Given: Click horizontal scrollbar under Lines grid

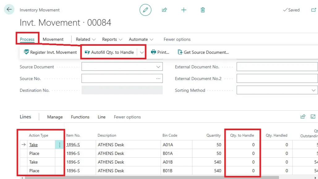Looking at the screenshot, I should [152, 177].
